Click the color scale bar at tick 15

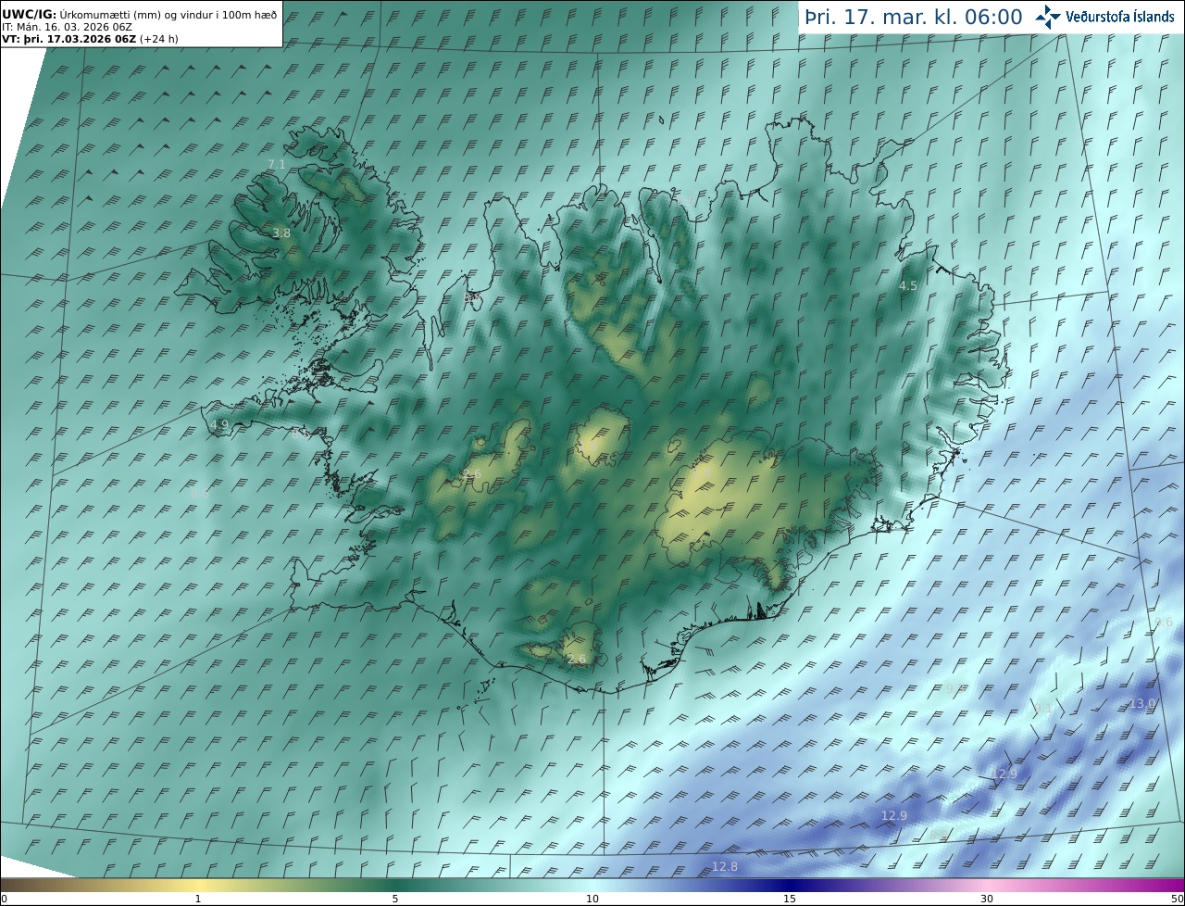click(x=790, y=885)
